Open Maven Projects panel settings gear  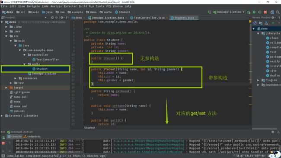273,18
